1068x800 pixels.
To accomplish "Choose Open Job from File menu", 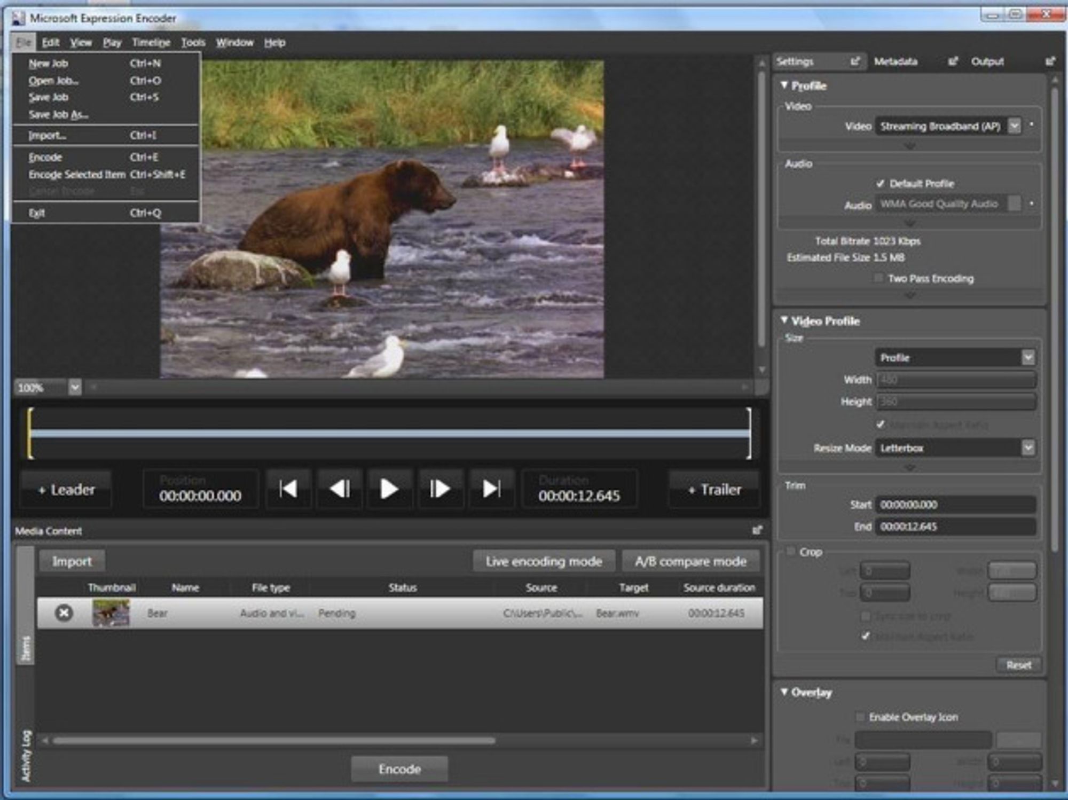I will [x=106, y=81].
